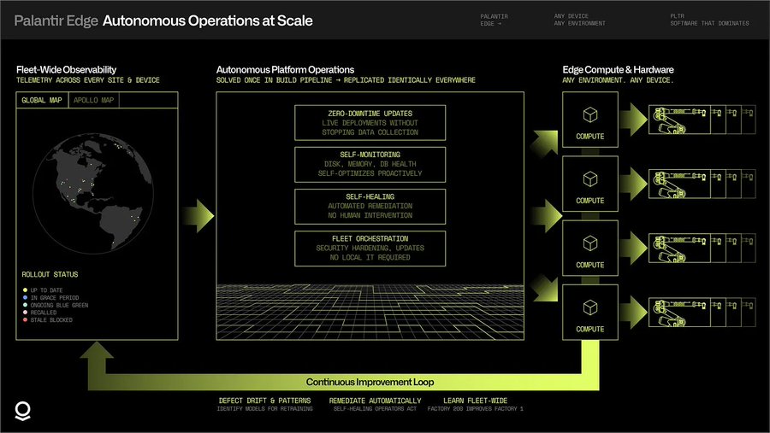Click the perspective grid floor graphic
Screen dimensions: 770x433
click(x=370, y=312)
